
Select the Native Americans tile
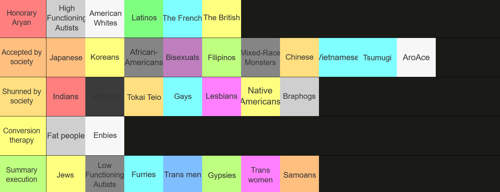click(x=261, y=97)
